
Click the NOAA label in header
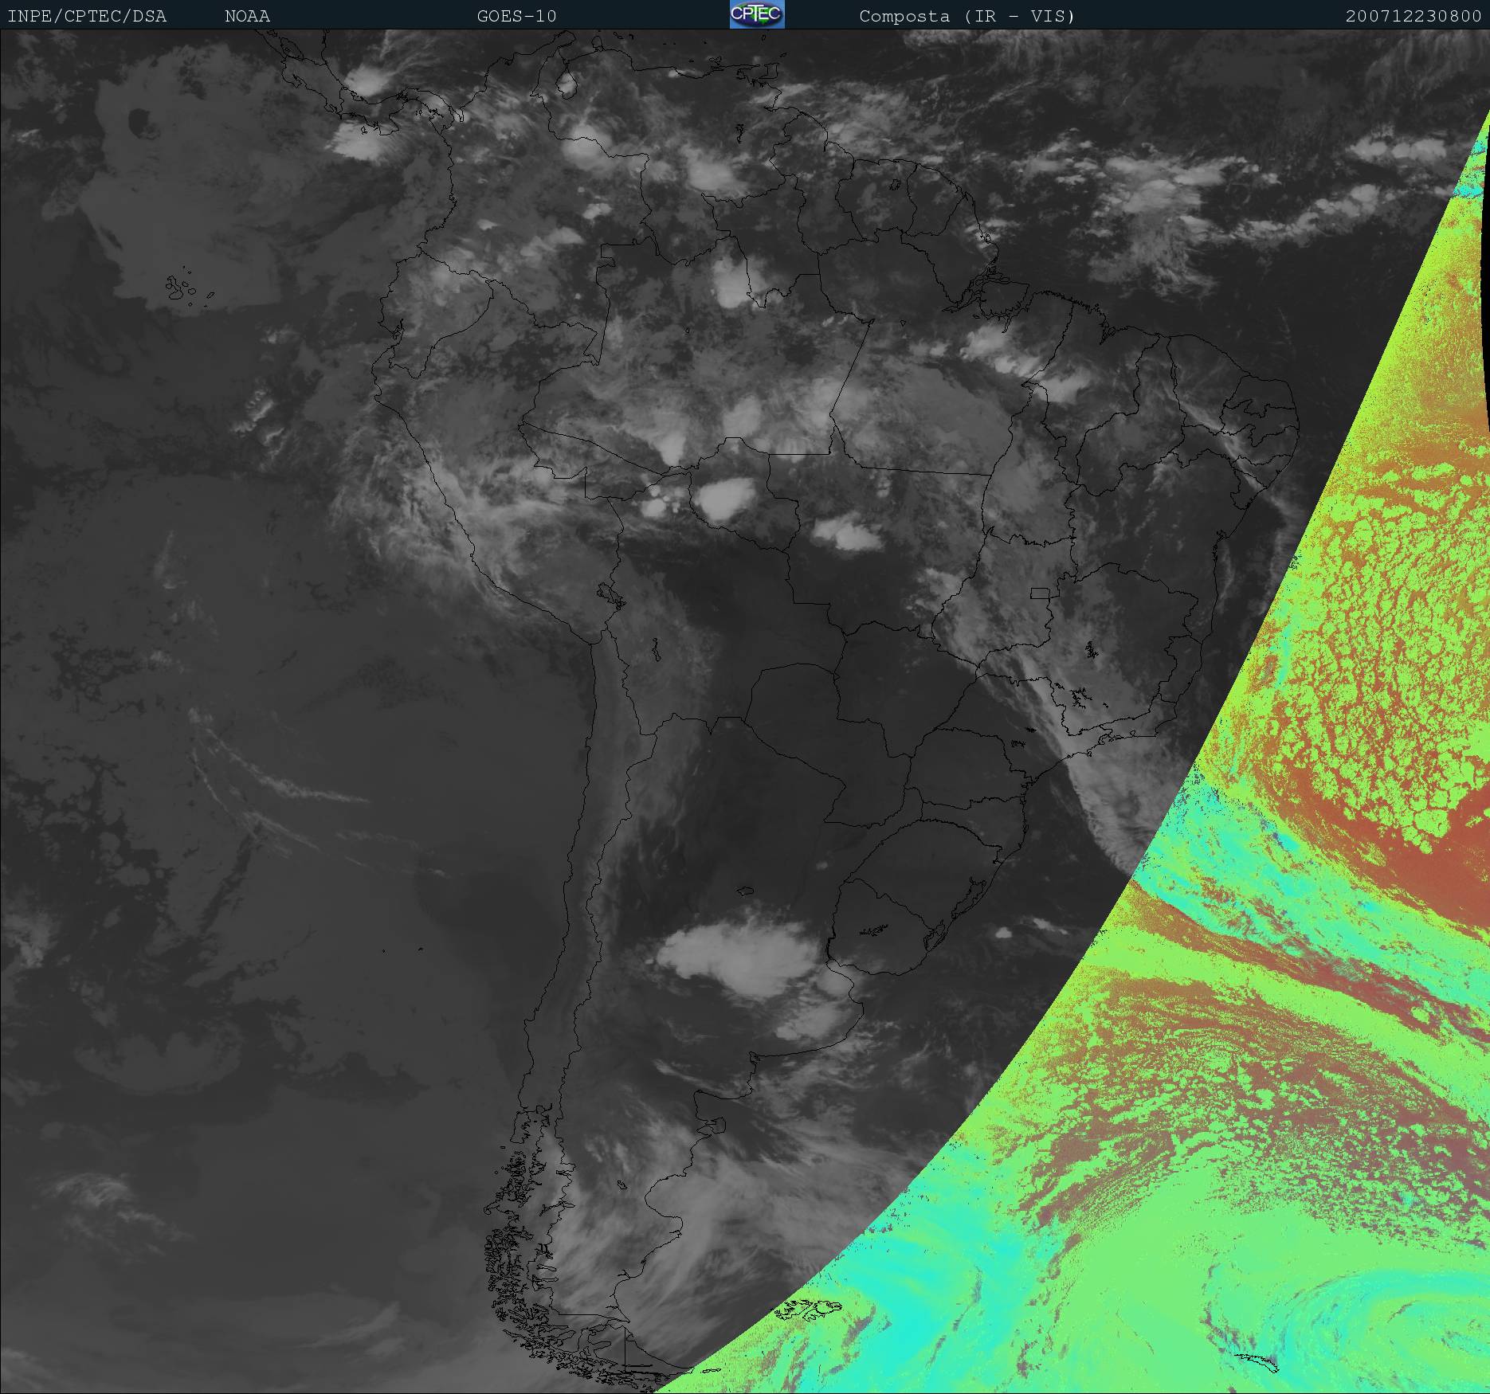247,16
